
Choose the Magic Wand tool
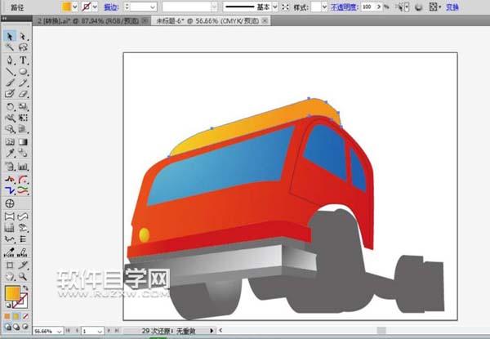pyautogui.click(x=10, y=47)
